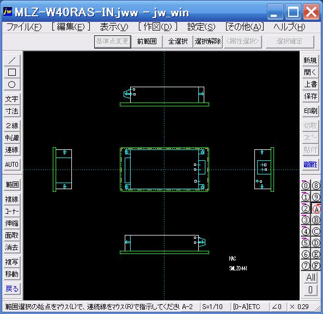
Task: Toggle layer E button
Action: pyautogui.click(x=316, y=254)
